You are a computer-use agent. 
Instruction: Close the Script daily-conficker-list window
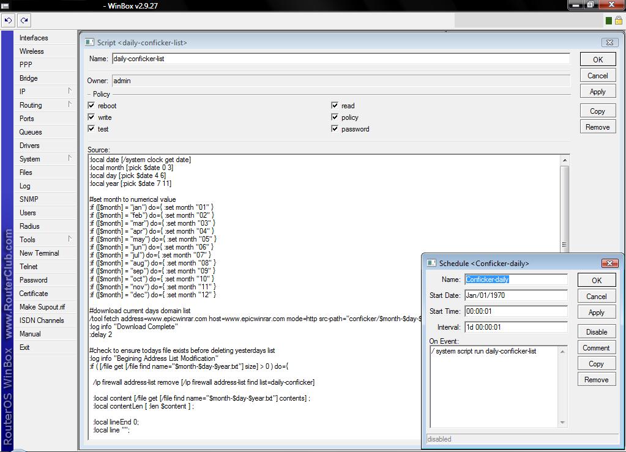(x=608, y=42)
